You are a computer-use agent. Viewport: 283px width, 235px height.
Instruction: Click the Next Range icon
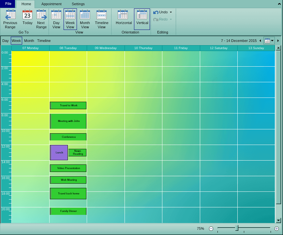click(x=41, y=15)
